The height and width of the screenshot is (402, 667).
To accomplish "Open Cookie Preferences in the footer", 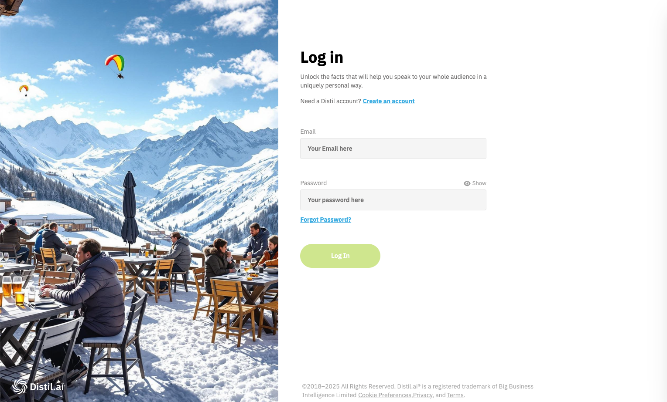I will pos(384,395).
